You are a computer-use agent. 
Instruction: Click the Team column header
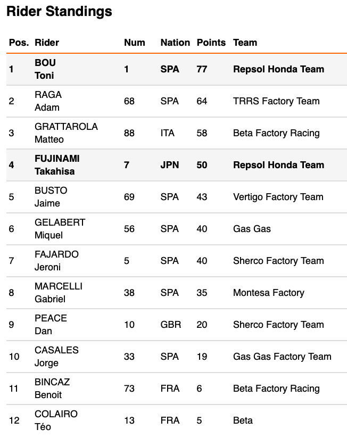[245, 43]
